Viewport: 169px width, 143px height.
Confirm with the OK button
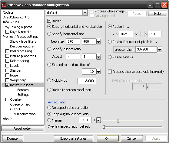(108, 138)
